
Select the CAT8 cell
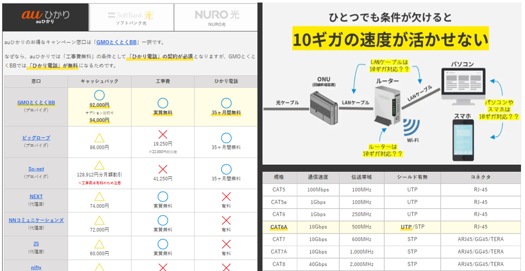pyautogui.click(x=279, y=264)
